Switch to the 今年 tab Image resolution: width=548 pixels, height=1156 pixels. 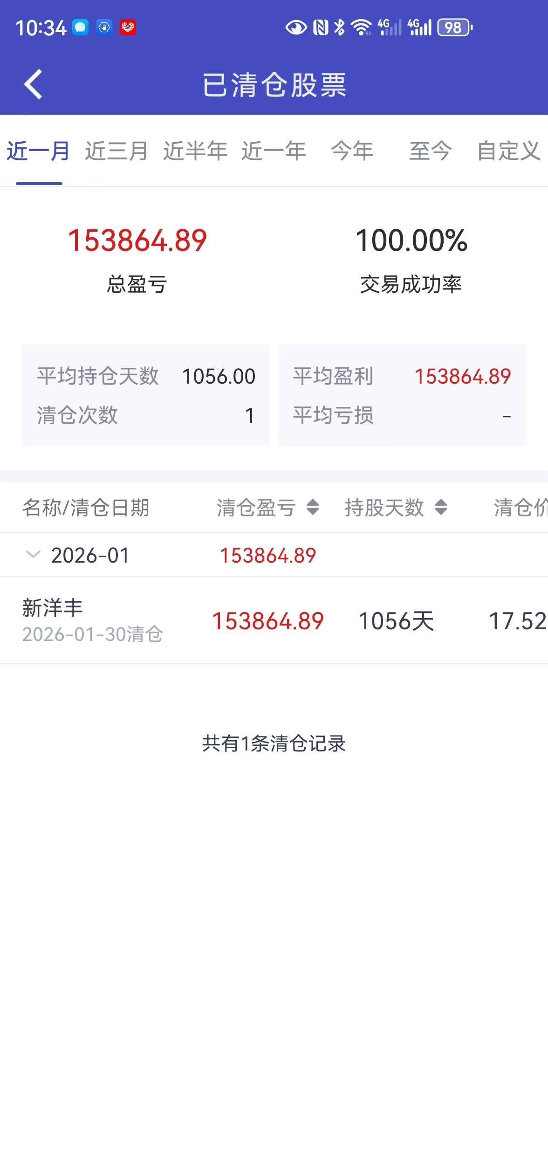click(x=352, y=151)
